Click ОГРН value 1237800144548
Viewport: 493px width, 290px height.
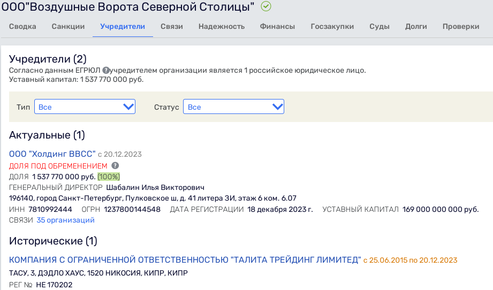click(x=132, y=209)
